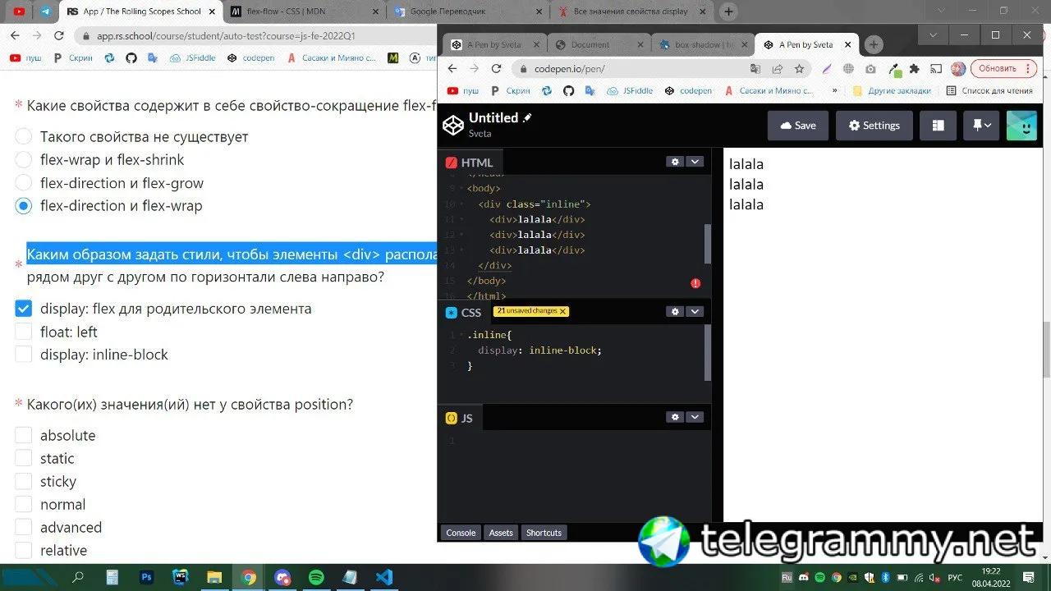Open Photoshop from the taskbar
This screenshot has height=591, width=1051.
coord(147,577)
